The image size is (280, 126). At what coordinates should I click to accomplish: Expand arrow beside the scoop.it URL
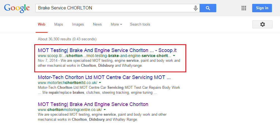[x=174, y=56]
